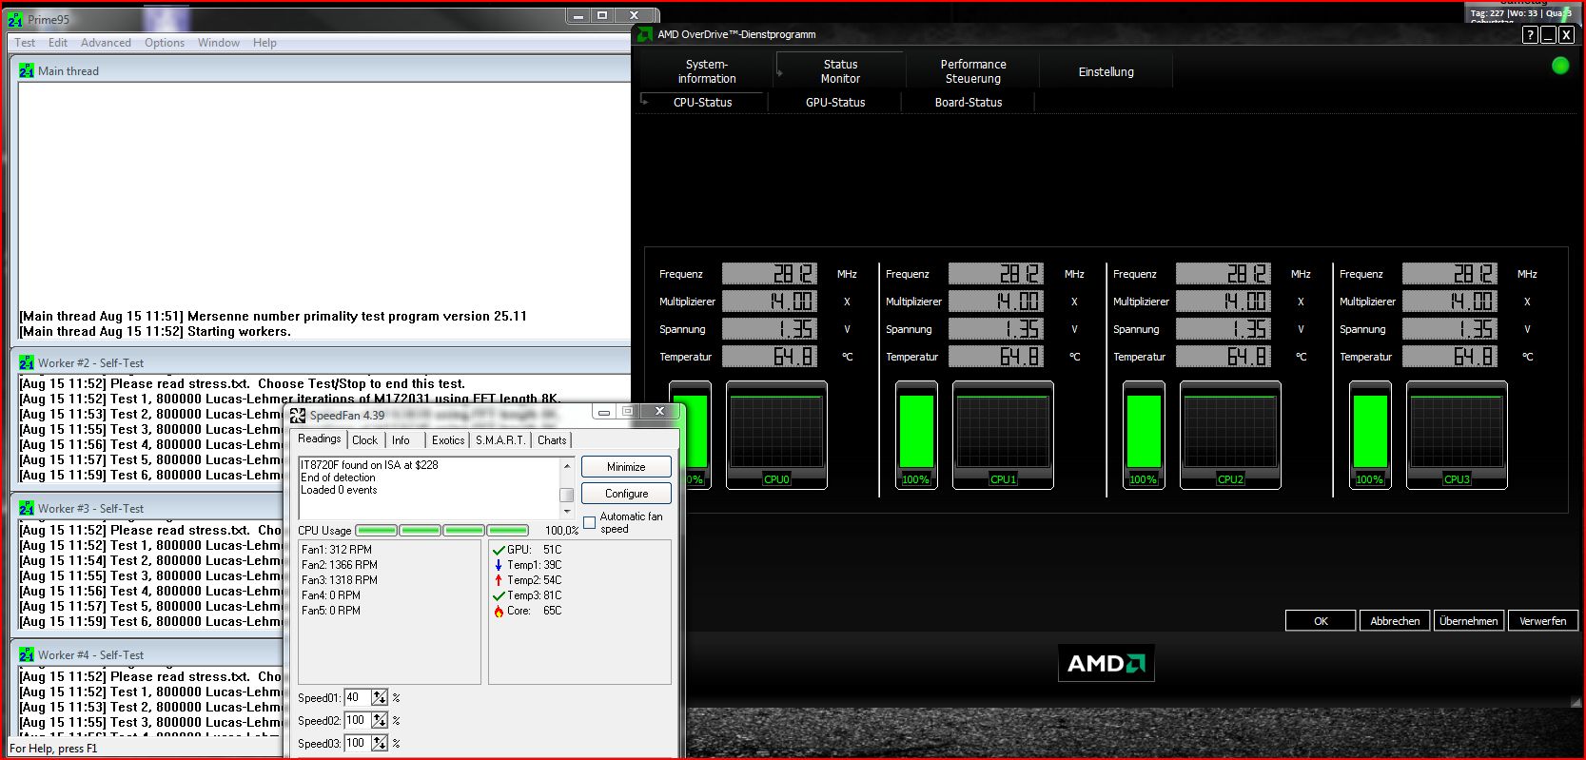Switch to the Charts tab in SpeedFan
Screen dimensions: 1586x760
coord(552,440)
